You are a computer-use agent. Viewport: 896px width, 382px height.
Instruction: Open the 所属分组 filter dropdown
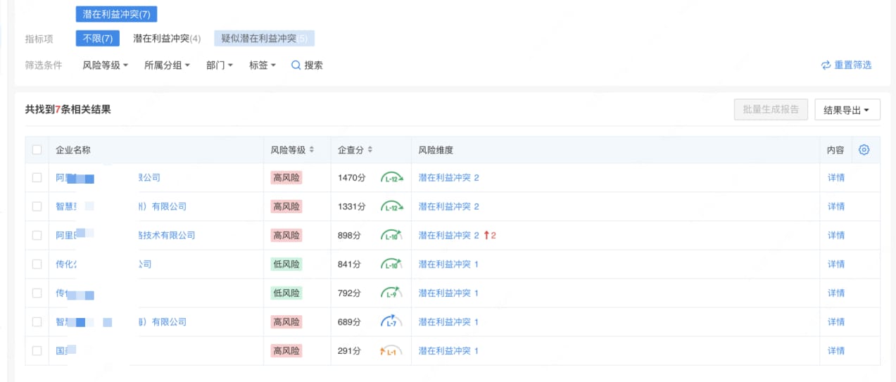[x=167, y=65]
